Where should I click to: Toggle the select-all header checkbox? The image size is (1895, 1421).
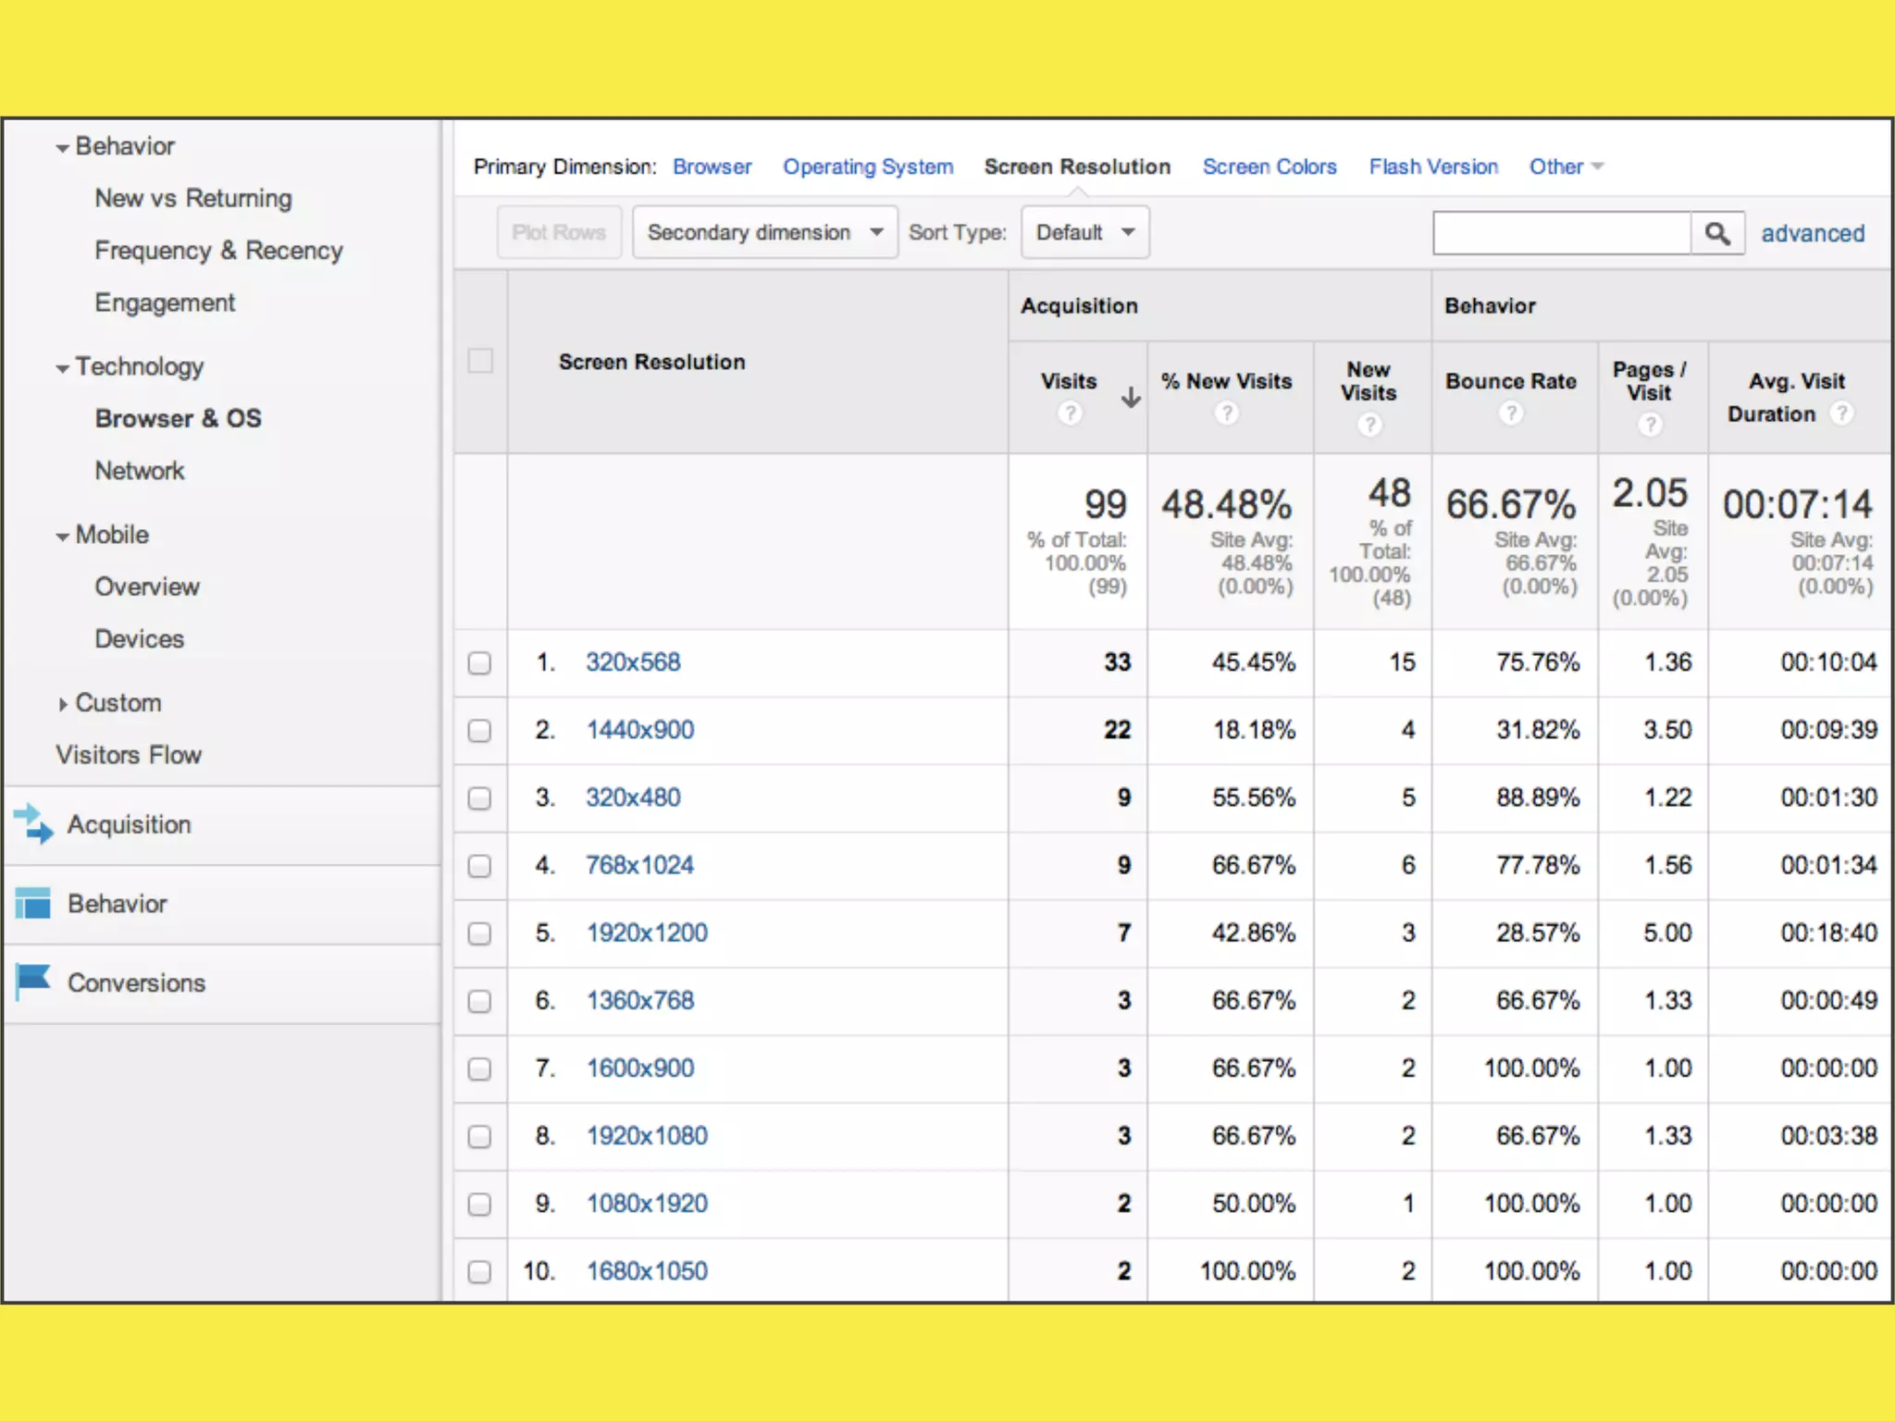tap(480, 361)
